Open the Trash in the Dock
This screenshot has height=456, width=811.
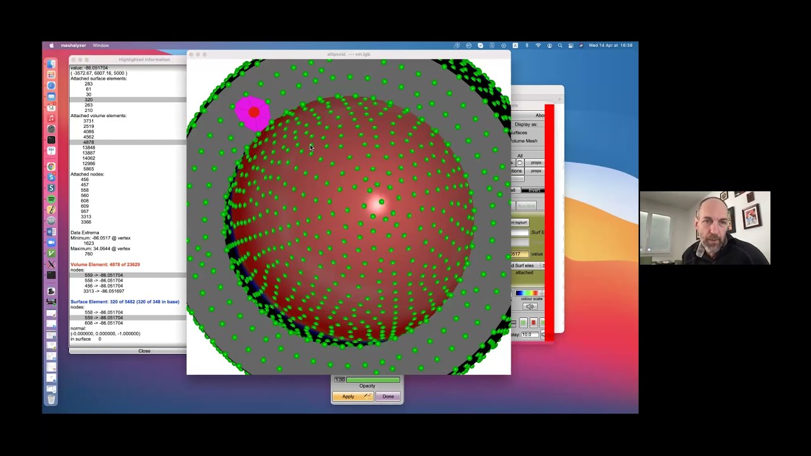tap(51, 398)
